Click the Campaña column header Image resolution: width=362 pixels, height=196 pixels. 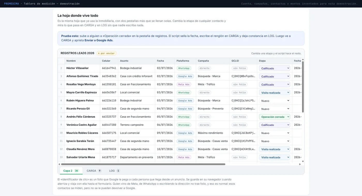pyautogui.click(x=213, y=61)
